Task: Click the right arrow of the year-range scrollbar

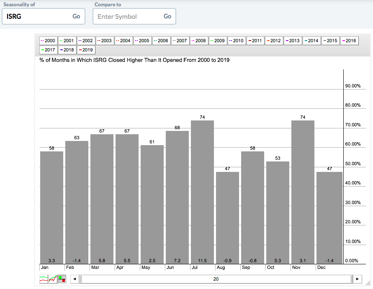Action: (357, 279)
